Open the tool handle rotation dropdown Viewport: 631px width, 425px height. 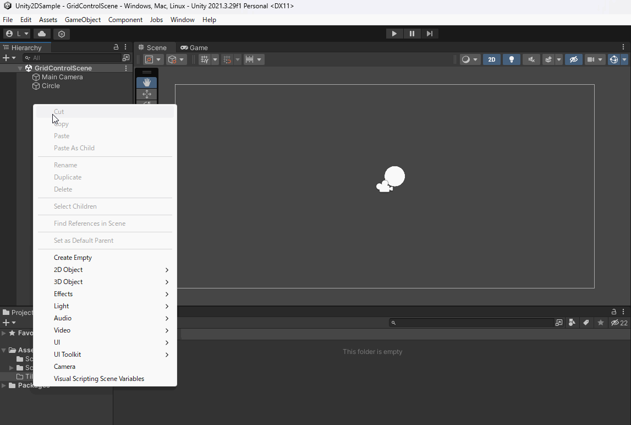[176, 59]
